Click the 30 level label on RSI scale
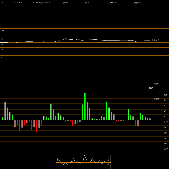This screenshot has width=169, height=169. click(x=2, y=50)
